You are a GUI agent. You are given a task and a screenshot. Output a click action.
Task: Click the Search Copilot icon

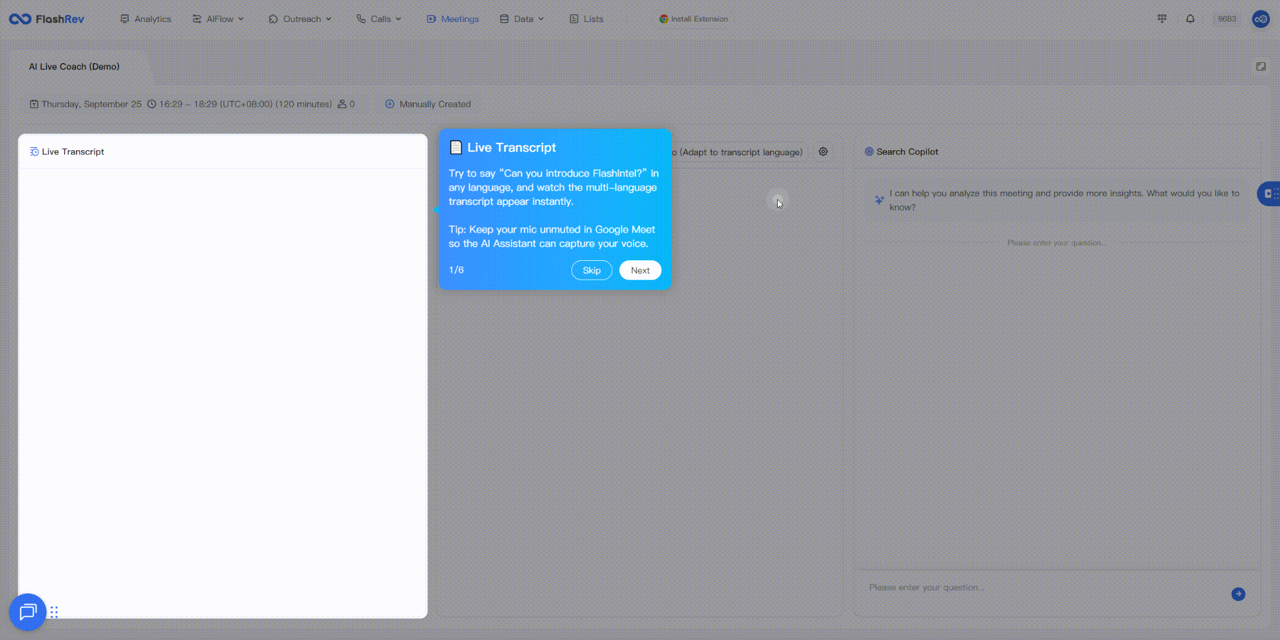(x=869, y=152)
